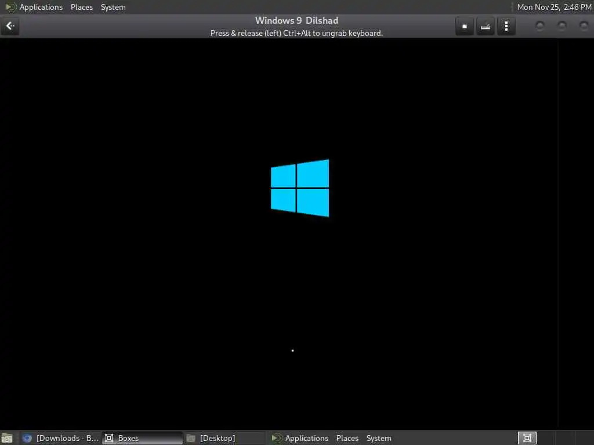The image size is (594, 445).
Task: Click the middle dim round window button
Action: pyautogui.click(x=562, y=25)
